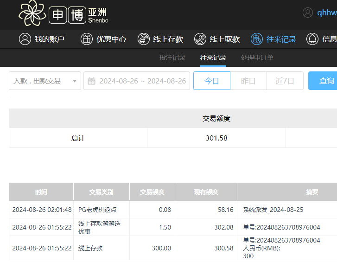Open the user profile avatar icon

click(x=308, y=13)
